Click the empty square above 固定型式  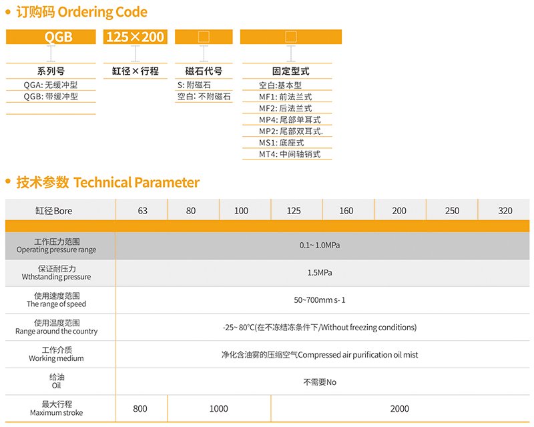290,37
